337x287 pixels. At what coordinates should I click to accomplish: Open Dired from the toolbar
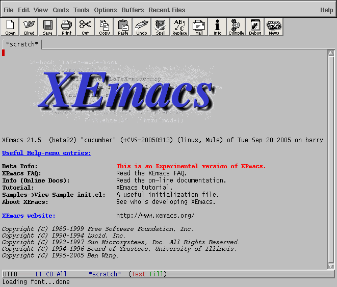click(x=29, y=27)
